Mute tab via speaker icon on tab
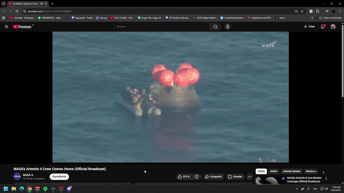 point(41,4)
